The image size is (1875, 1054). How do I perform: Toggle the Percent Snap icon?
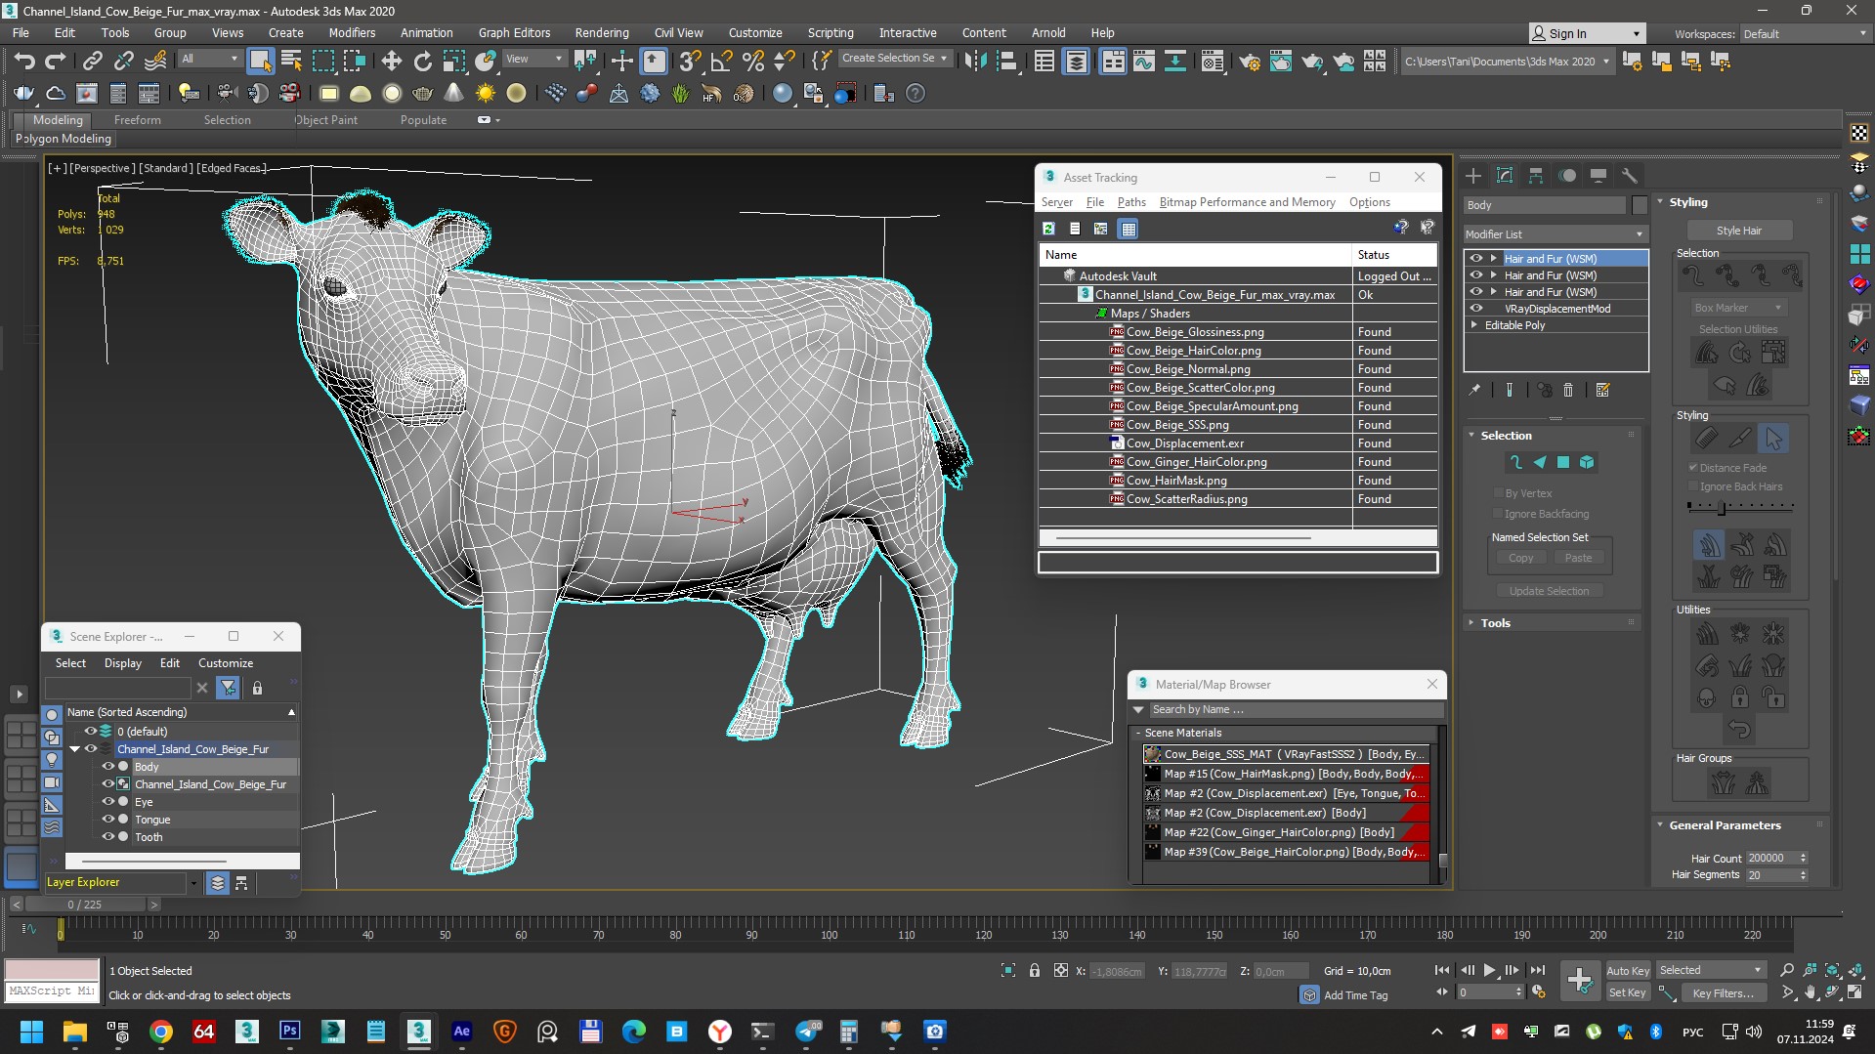pyautogui.click(x=752, y=62)
